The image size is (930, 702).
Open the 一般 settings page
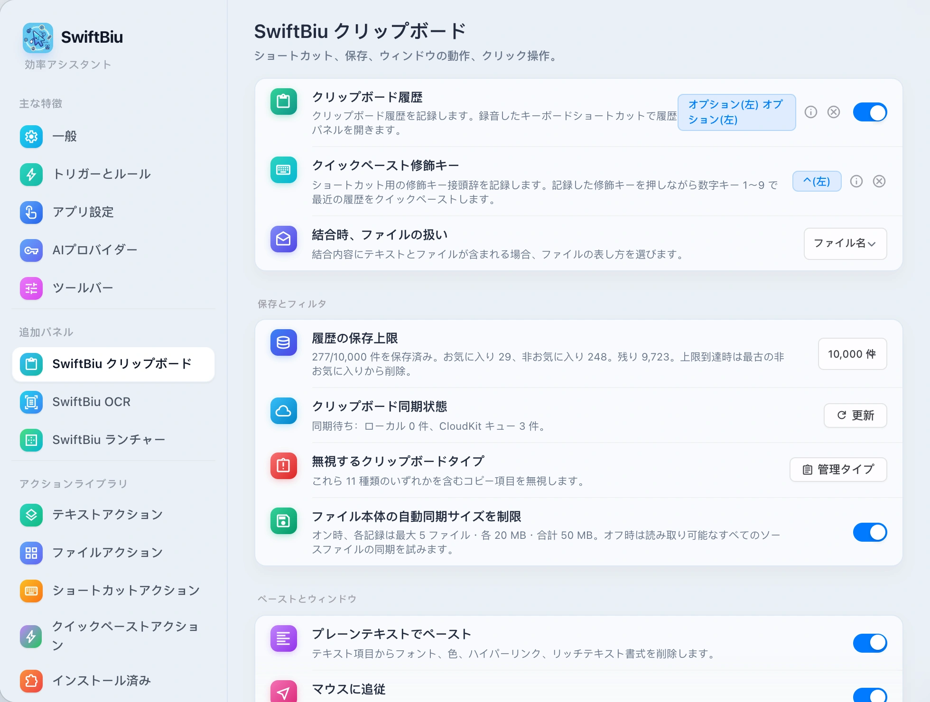click(113, 137)
